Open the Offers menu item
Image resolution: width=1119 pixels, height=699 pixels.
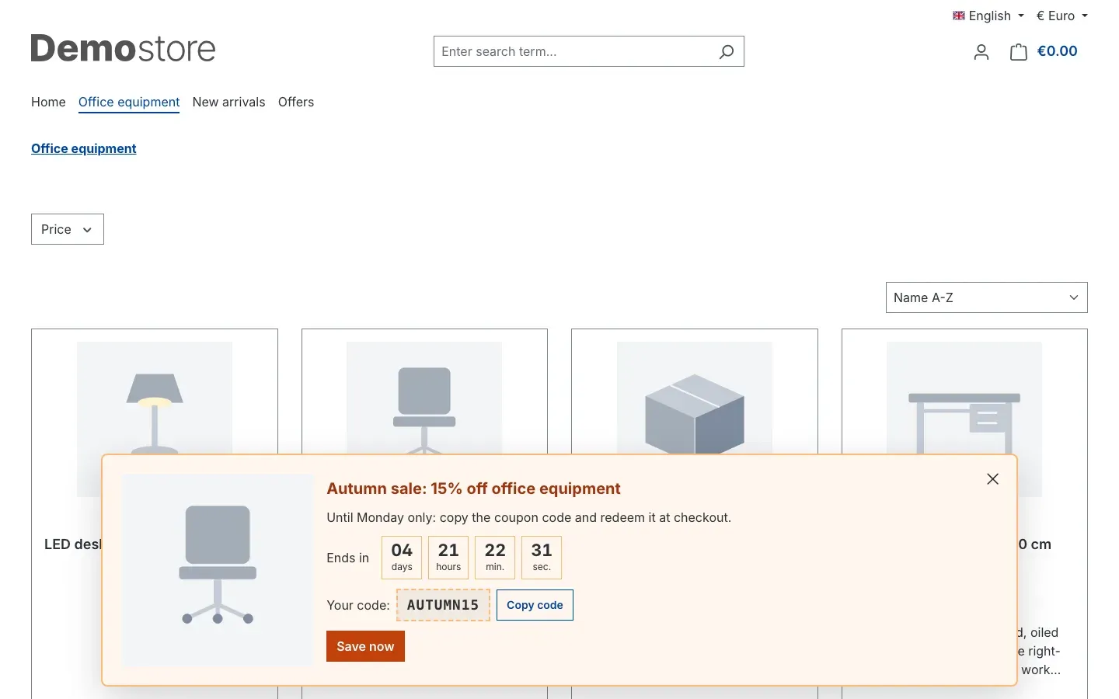[296, 102]
